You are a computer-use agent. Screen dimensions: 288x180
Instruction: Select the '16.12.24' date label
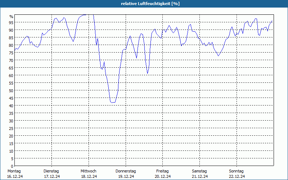tap(15, 176)
